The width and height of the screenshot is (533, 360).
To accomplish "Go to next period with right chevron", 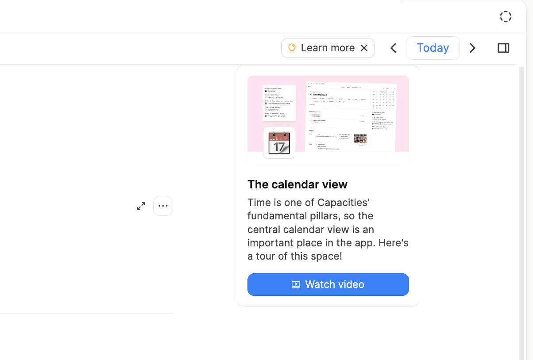I will [x=472, y=48].
